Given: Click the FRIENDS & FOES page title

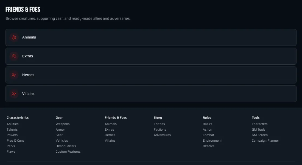Looking at the screenshot, I should click(23, 9).
